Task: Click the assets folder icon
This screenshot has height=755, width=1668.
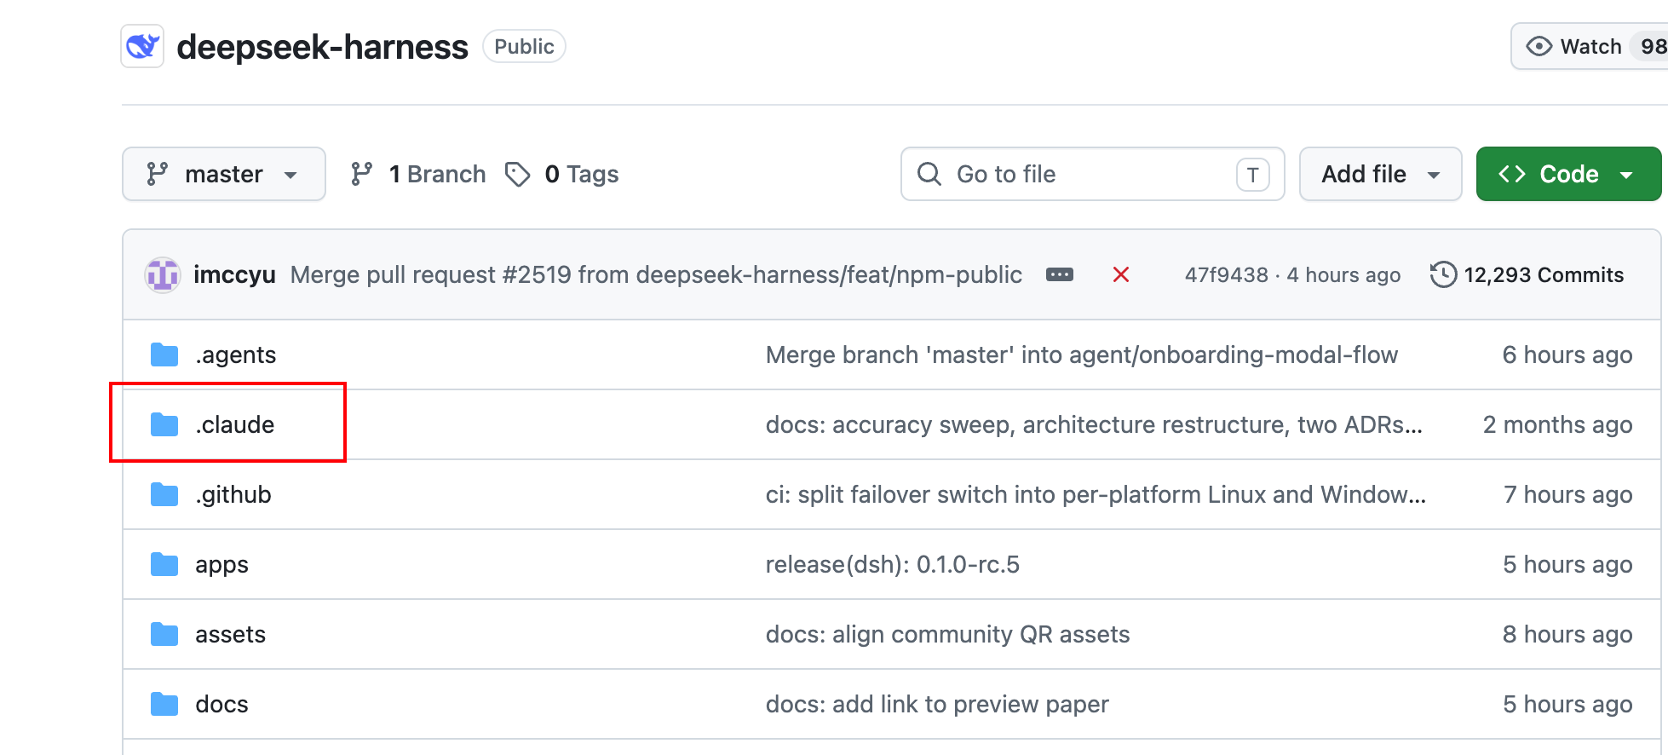Action: point(164,634)
